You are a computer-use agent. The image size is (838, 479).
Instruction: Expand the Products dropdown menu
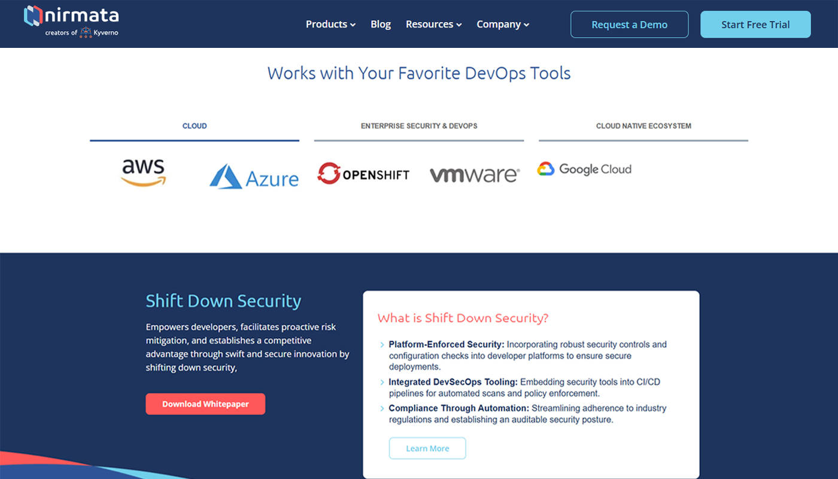click(330, 25)
